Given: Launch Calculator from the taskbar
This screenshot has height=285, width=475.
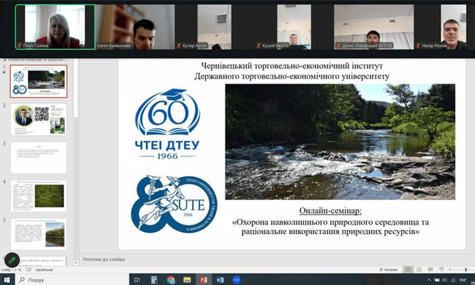Looking at the screenshot, I should 154,280.
